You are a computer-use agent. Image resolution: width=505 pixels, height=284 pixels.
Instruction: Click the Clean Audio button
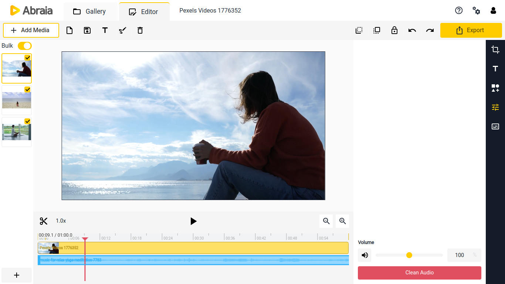(x=419, y=273)
